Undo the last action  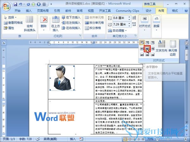pyautogui.click(x=21, y=4)
